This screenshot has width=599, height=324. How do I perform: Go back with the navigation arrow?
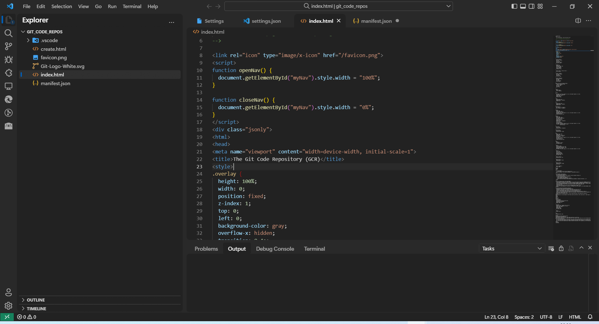[209, 6]
